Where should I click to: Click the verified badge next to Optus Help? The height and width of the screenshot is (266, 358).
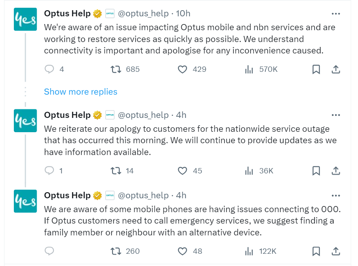pos(97,13)
